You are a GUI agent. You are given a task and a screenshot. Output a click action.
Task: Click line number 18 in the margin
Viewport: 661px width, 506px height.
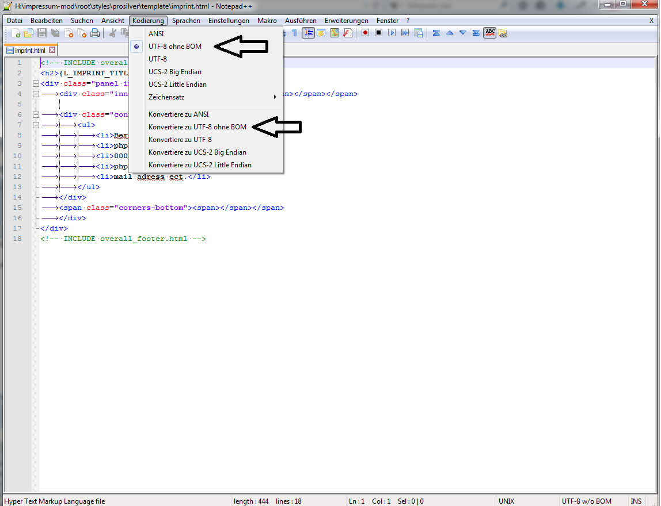(x=17, y=239)
